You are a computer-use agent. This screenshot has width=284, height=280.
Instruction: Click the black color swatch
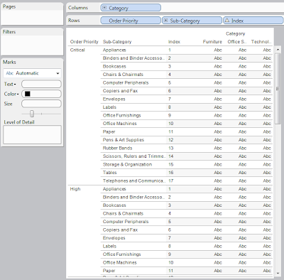click(x=28, y=94)
